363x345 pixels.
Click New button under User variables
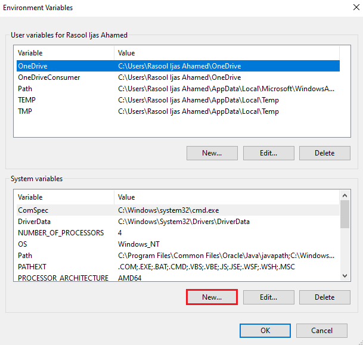[x=212, y=153]
